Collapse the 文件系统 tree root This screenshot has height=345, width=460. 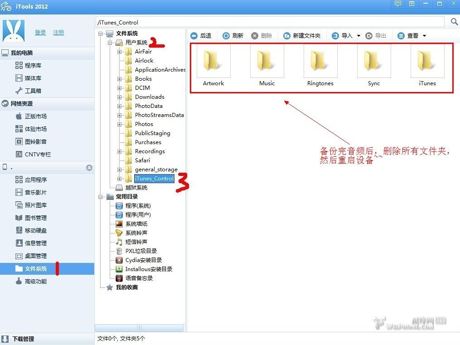[100, 34]
